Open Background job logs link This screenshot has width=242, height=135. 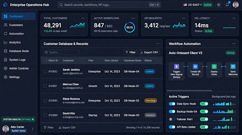(x=223, y=97)
